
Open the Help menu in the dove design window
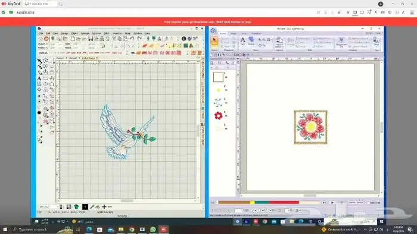coord(148,33)
